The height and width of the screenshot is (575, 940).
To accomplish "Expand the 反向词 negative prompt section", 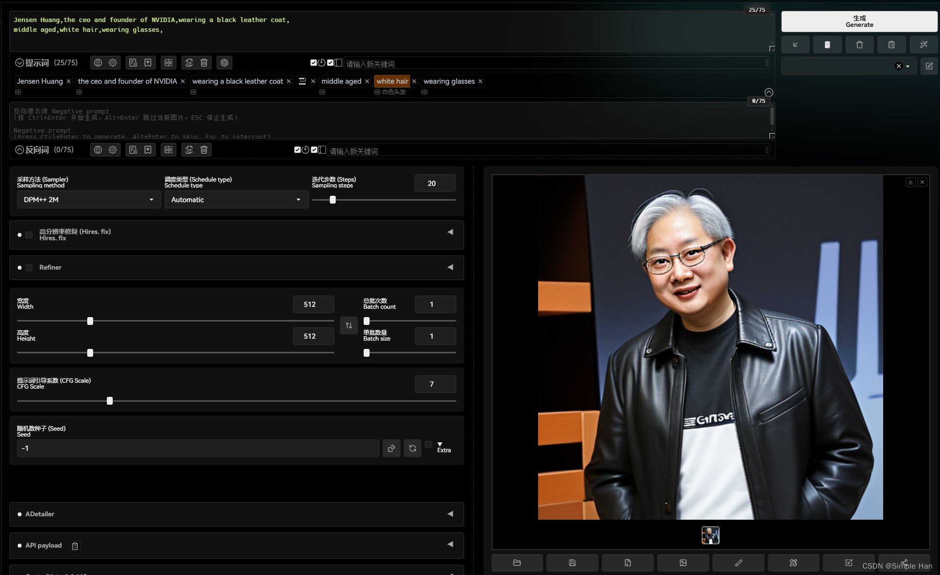I will pos(20,150).
